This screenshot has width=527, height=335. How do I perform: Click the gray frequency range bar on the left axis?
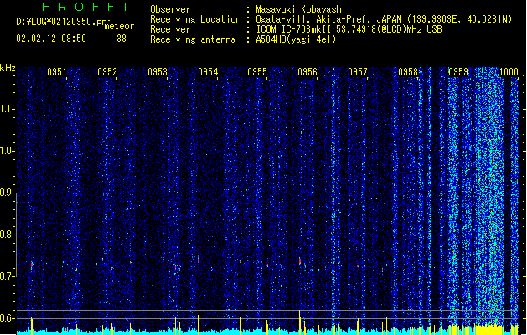tap(17, 234)
